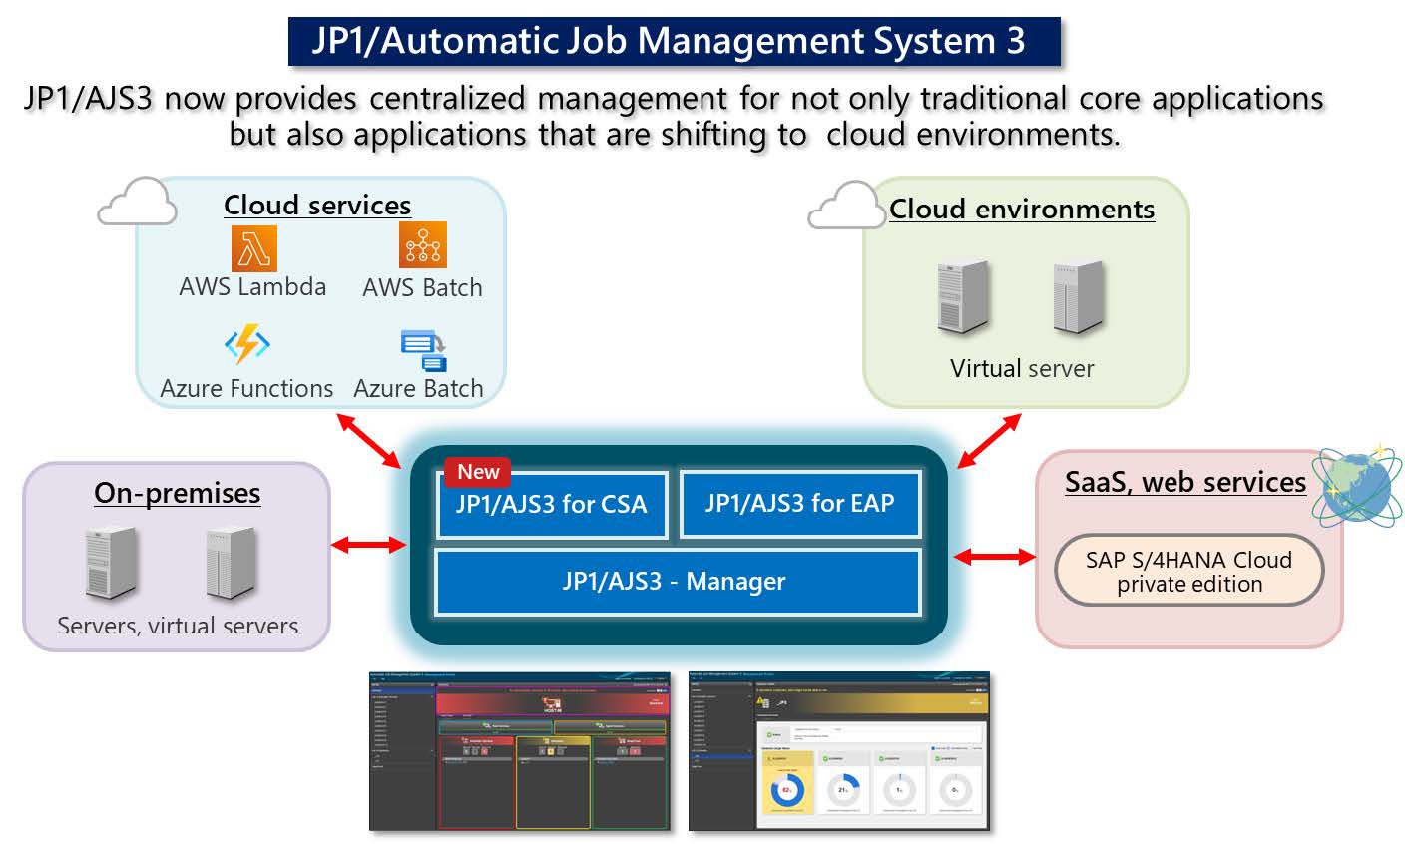Select the JP1/AJS3 for CSA box
Screen dimensions: 1405x844
(552, 504)
